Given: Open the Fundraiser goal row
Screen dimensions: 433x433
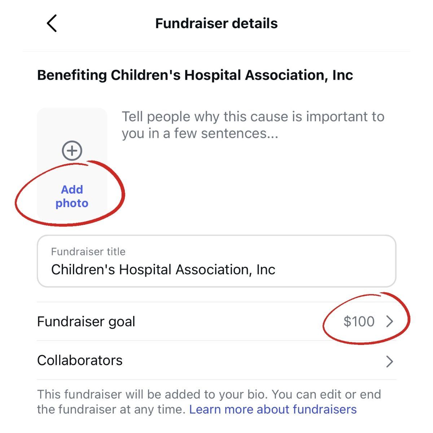Looking at the screenshot, I should coord(216,322).
